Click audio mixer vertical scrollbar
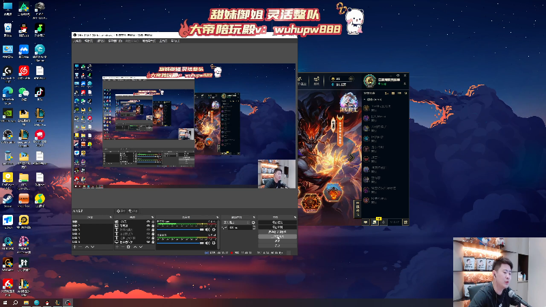 218,234
